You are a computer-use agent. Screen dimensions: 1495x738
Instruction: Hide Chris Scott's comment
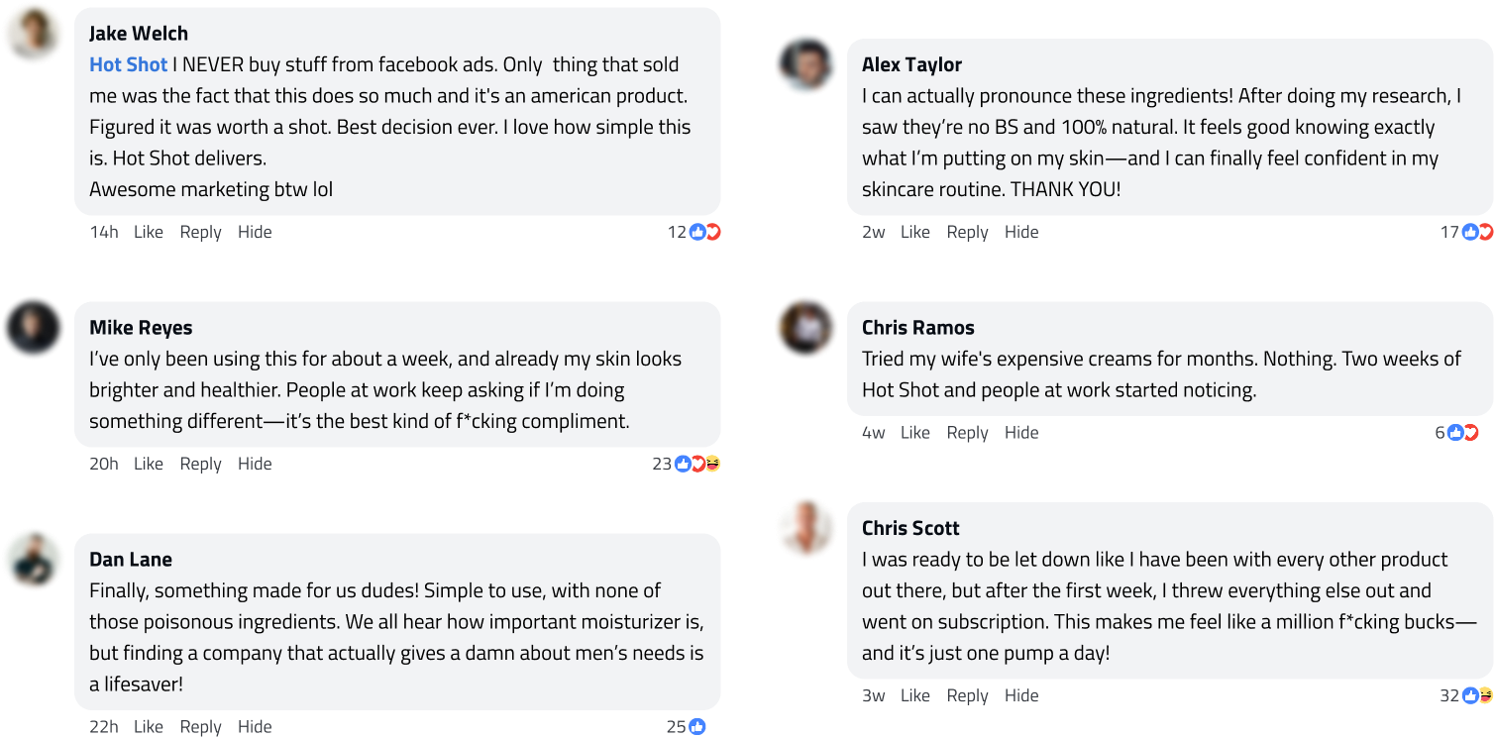pos(1021,696)
